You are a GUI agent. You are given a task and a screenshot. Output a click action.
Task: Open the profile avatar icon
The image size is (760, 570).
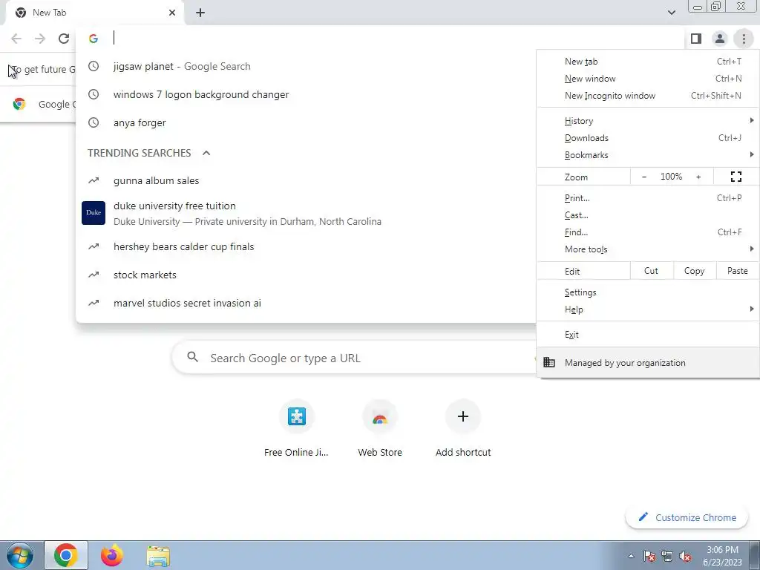click(x=720, y=39)
